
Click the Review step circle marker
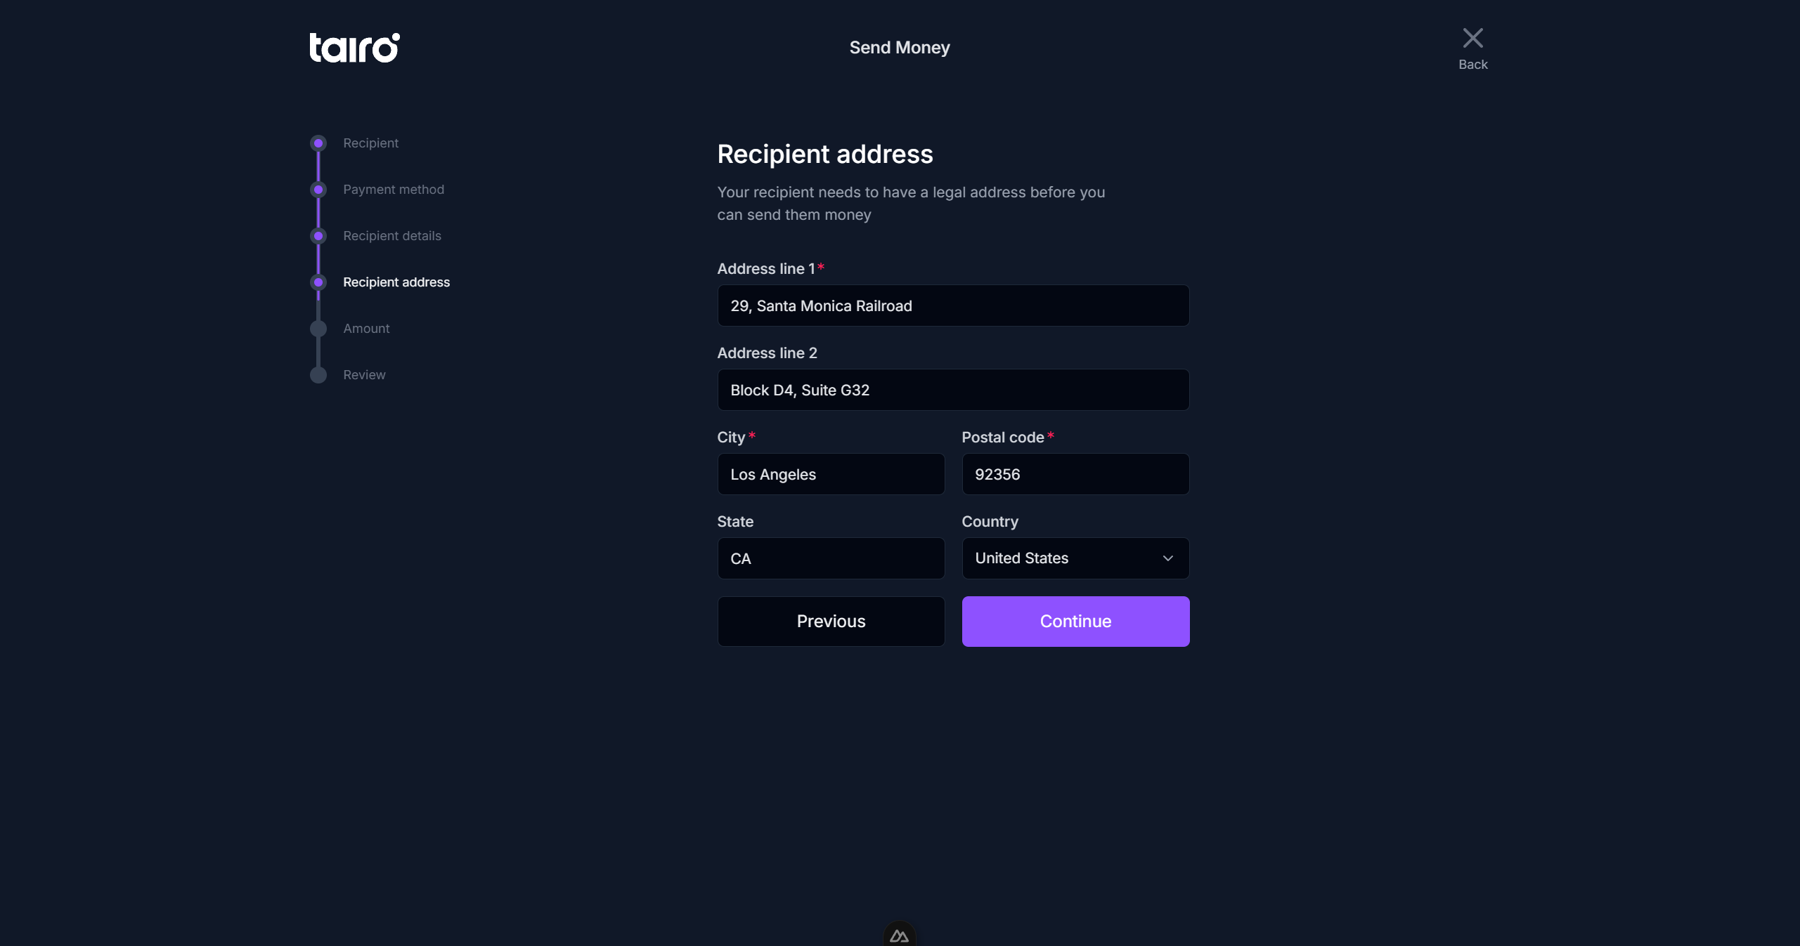point(318,375)
